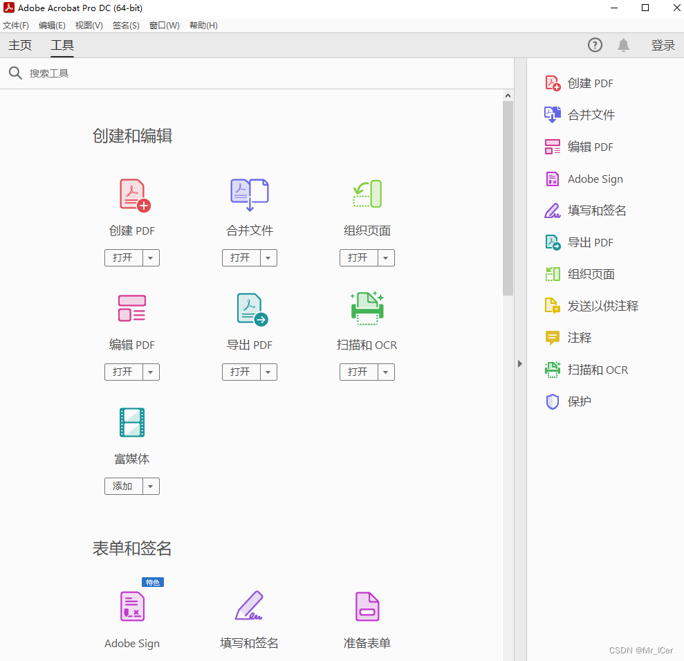This screenshot has width=684, height=661.
Task: Click 添加 button under 富媒体
Action: pos(123,487)
